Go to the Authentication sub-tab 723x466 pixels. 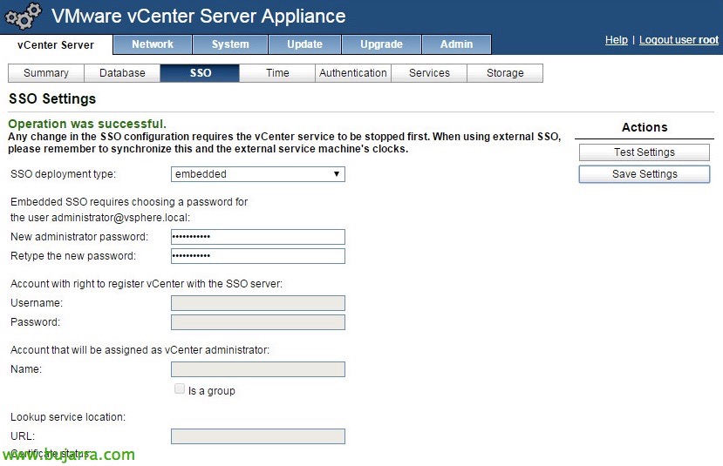pyautogui.click(x=353, y=73)
